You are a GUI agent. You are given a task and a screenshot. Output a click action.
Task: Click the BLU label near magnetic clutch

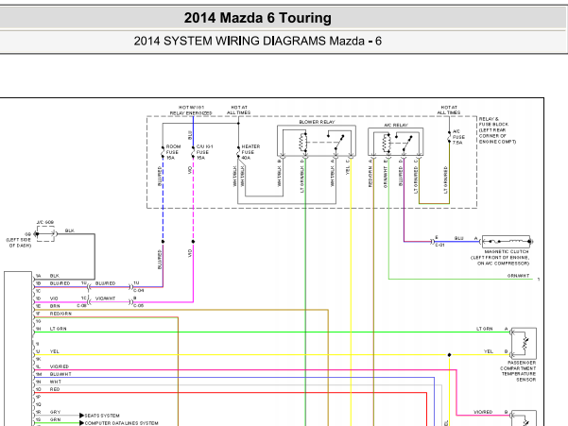pyautogui.click(x=459, y=238)
